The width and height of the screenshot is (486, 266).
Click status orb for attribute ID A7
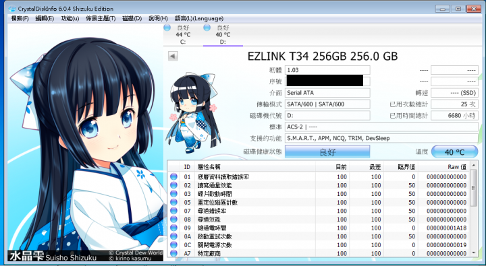pyautogui.click(x=173, y=253)
